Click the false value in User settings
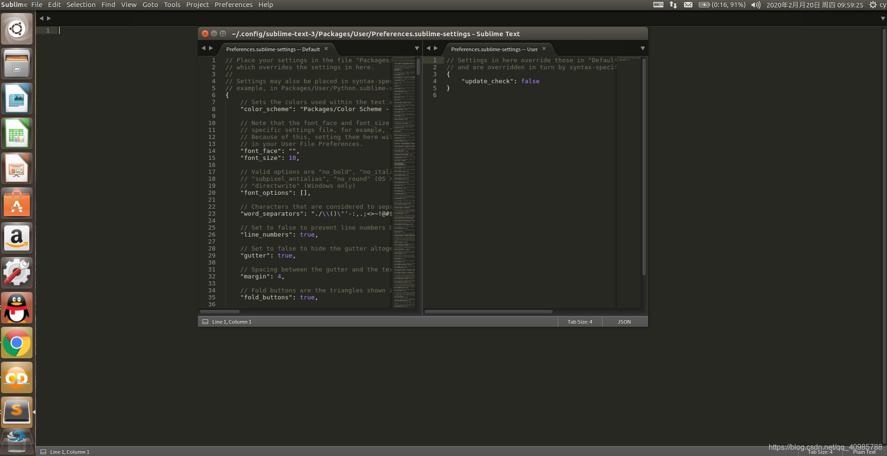887x456 pixels. (530, 81)
